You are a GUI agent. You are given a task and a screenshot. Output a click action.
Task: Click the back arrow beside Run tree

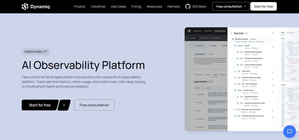(232, 33)
